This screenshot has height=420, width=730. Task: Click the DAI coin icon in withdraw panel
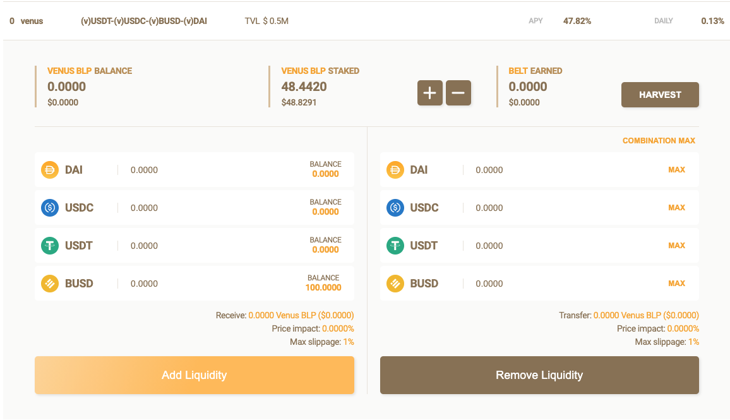pyautogui.click(x=395, y=170)
